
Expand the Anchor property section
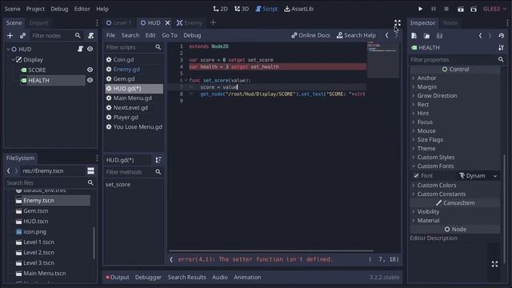[426, 78]
